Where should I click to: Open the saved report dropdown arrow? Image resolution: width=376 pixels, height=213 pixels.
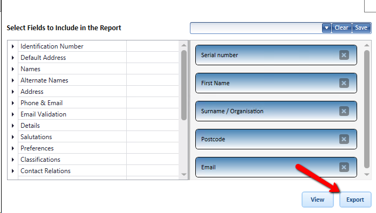pos(326,28)
